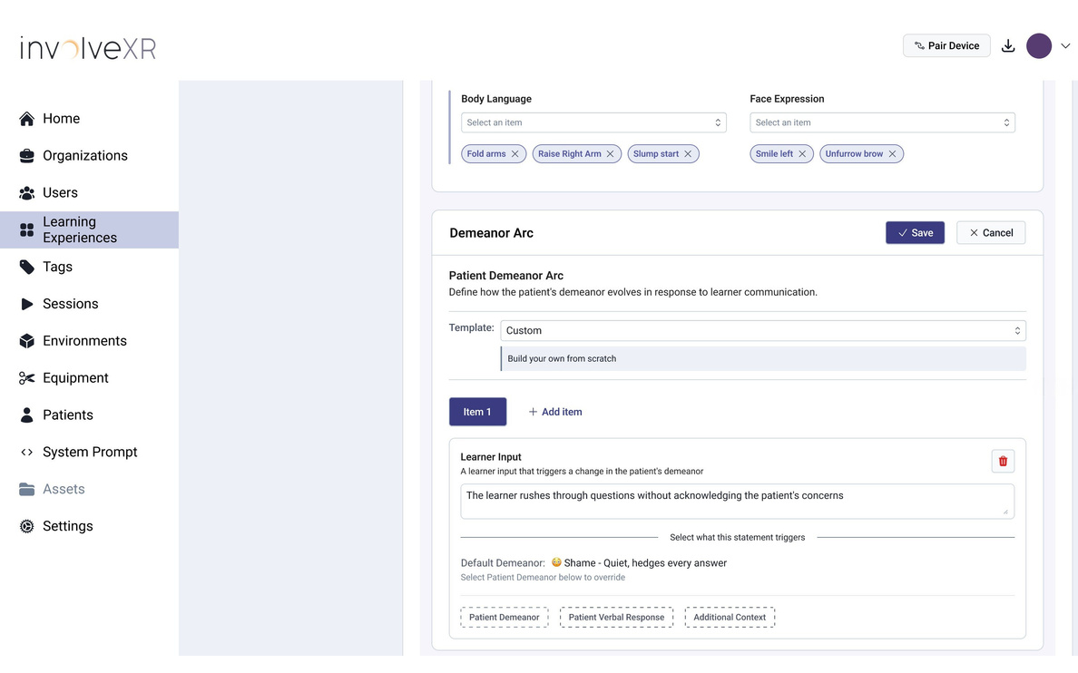This screenshot has height=673, width=1078.
Task: Click the Pair Device button
Action: tap(946, 46)
